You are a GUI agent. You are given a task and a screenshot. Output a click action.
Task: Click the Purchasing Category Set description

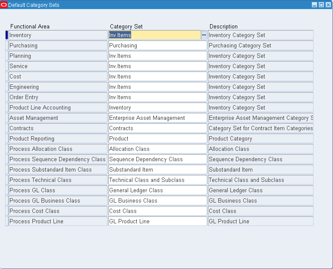point(261,45)
